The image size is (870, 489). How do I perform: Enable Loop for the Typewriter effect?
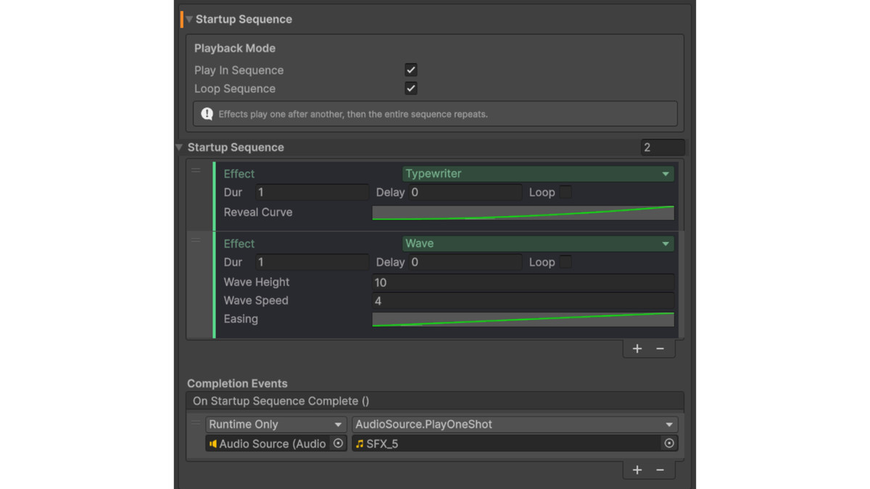coord(565,192)
